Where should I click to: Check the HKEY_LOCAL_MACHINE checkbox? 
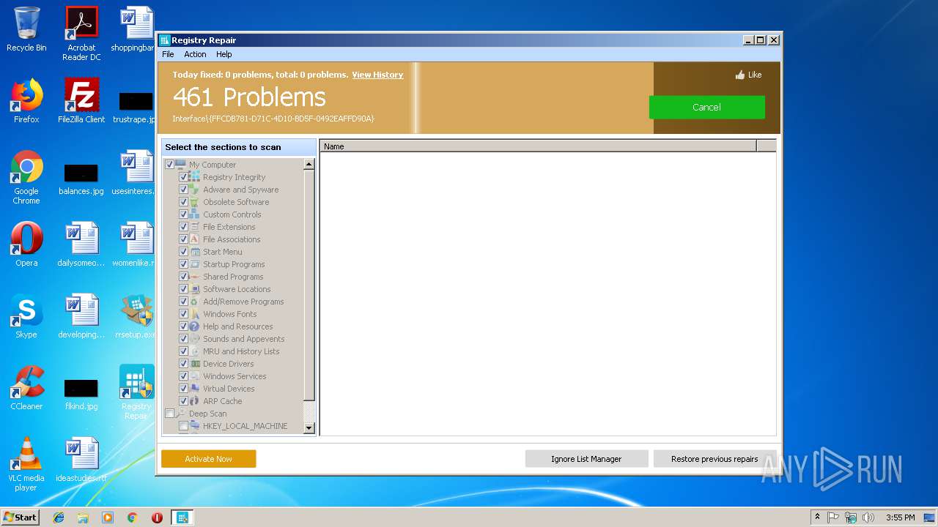point(183,426)
